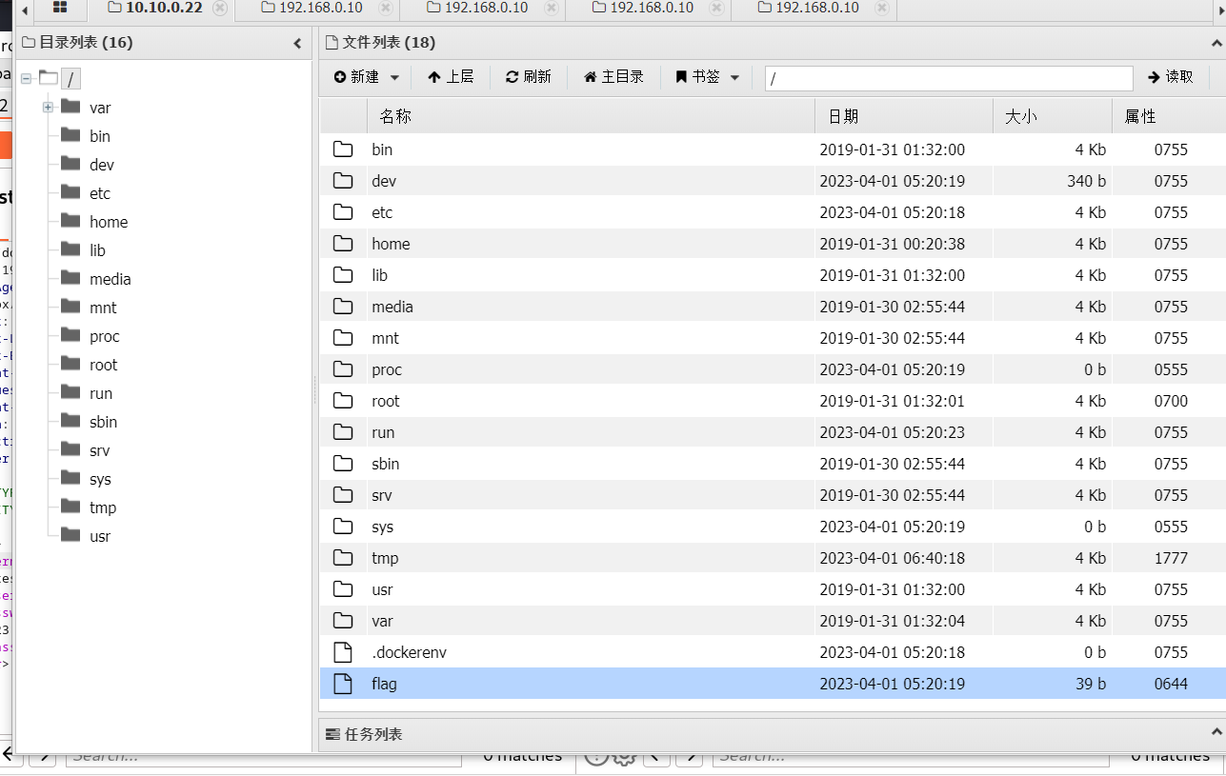The width and height of the screenshot is (1226, 776).
Task: Click the media folder icon in file list
Action: click(343, 307)
